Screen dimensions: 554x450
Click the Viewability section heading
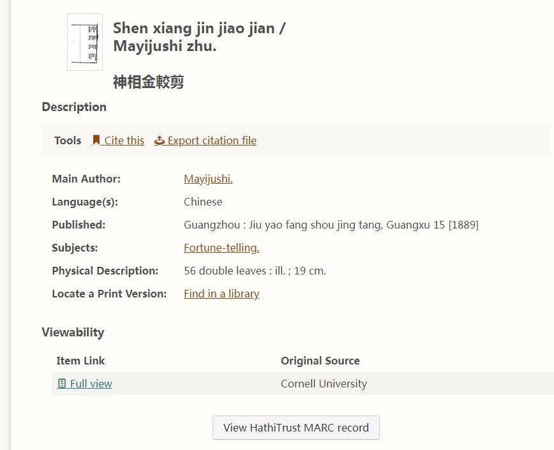(73, 332)
